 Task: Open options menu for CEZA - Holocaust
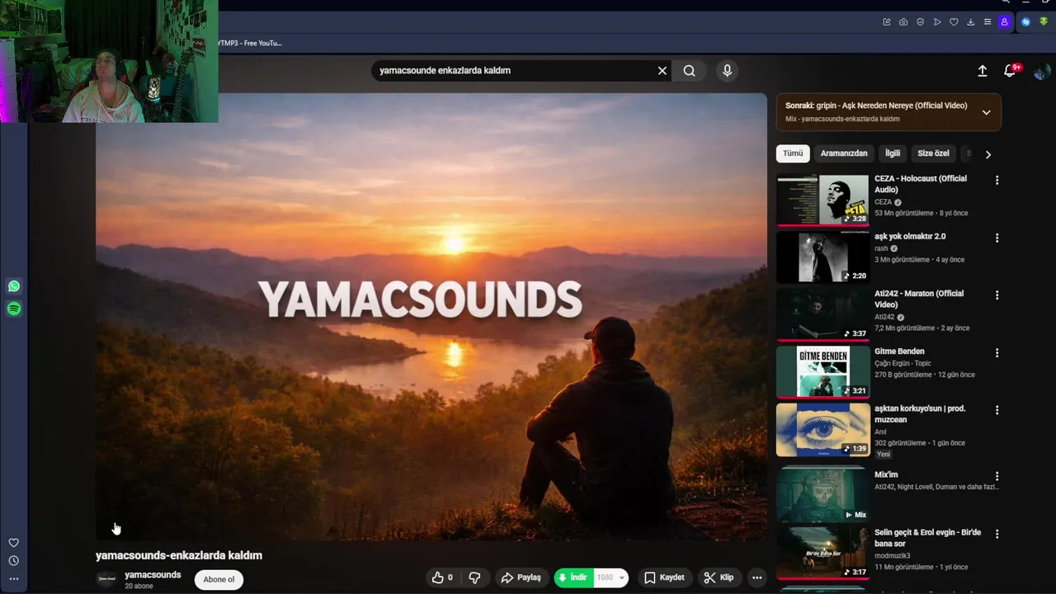click(x=997, y=180)
